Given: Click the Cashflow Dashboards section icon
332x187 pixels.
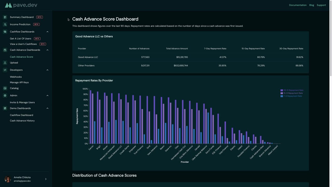Looking at the screenshot, I should coord(5,32).
